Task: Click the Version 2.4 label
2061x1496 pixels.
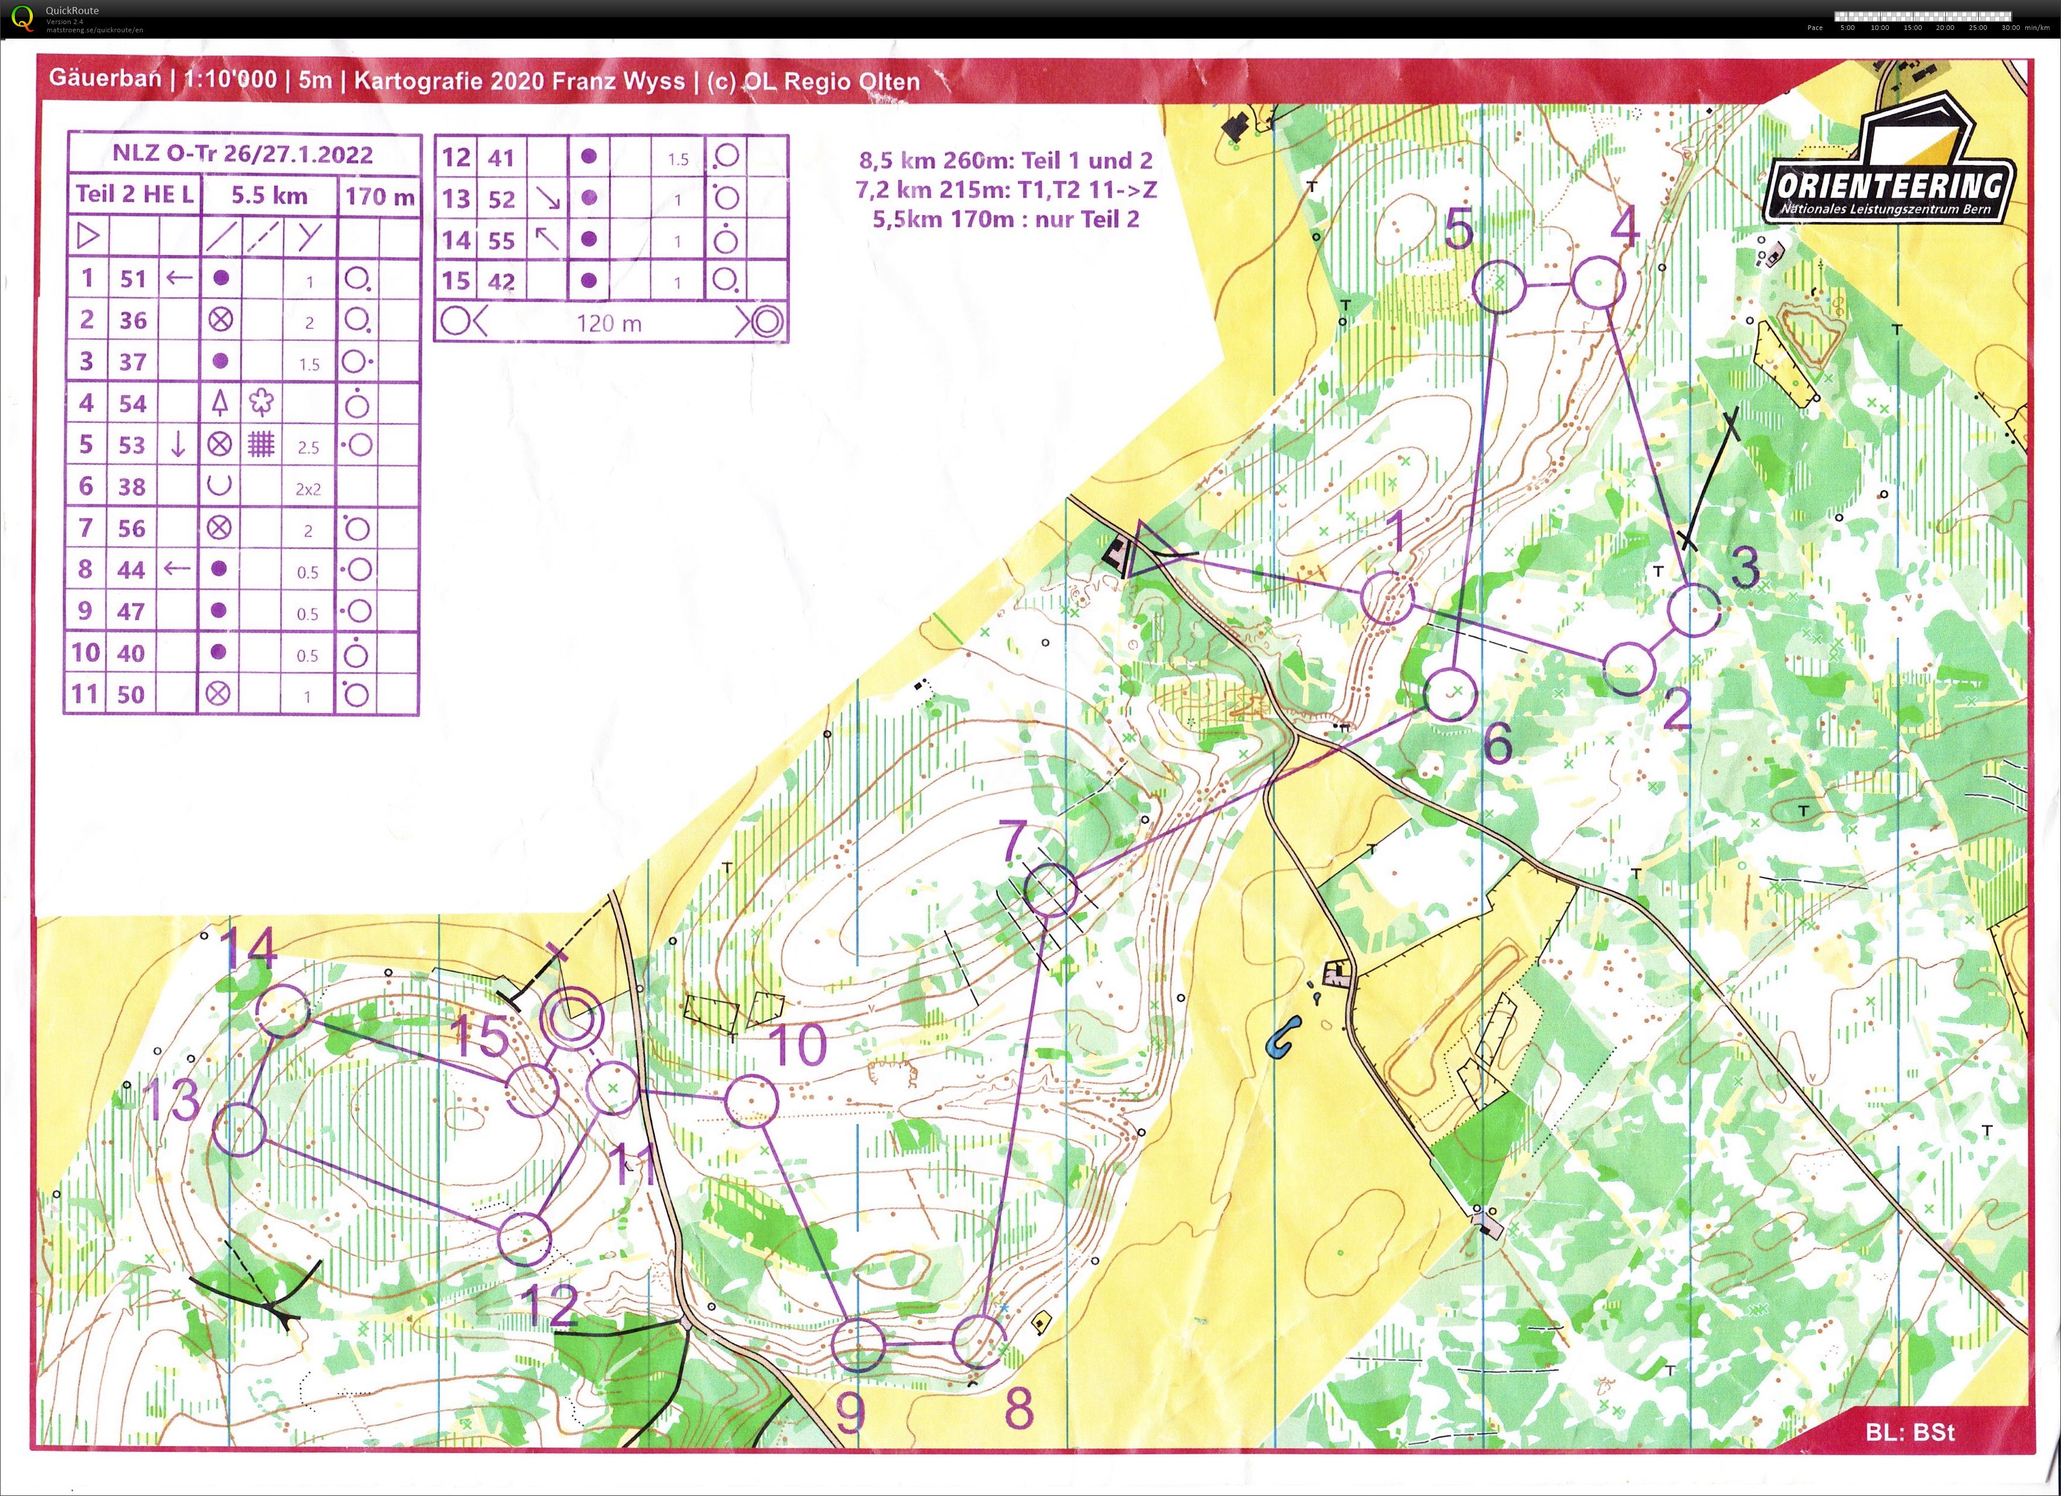Action: click(65, 22)
